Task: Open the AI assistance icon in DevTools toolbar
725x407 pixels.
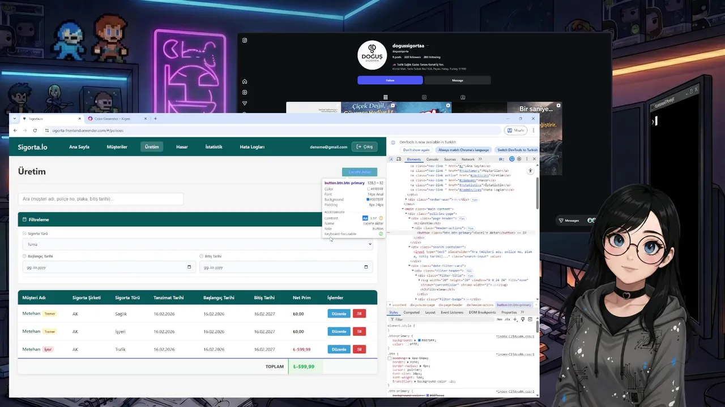Action: coord(512,159)
